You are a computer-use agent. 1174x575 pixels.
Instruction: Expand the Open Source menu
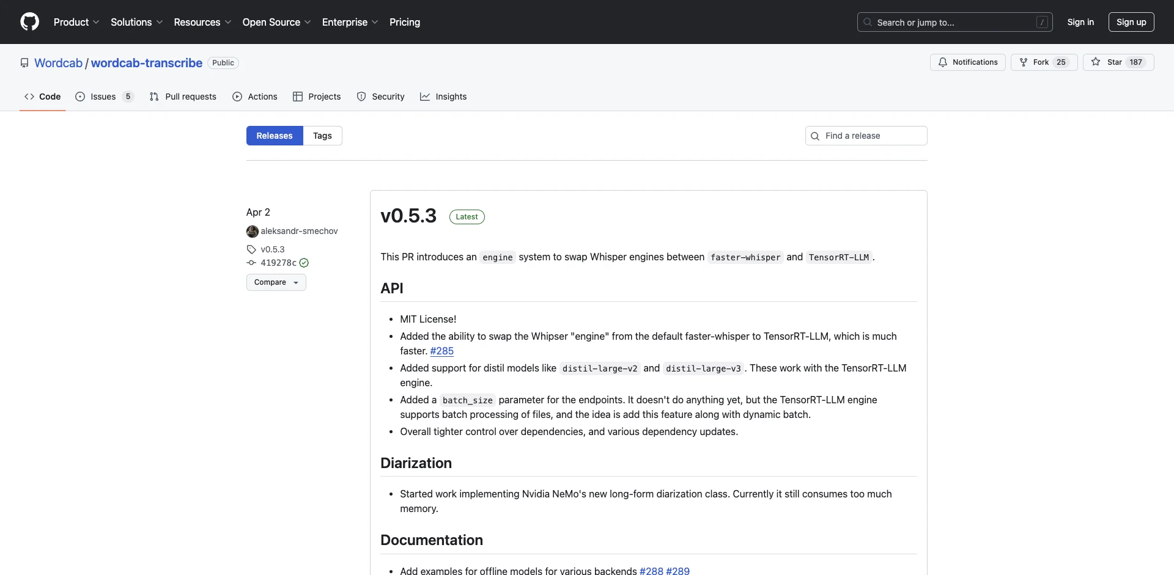pyautogui.click(x=277, y=22)
